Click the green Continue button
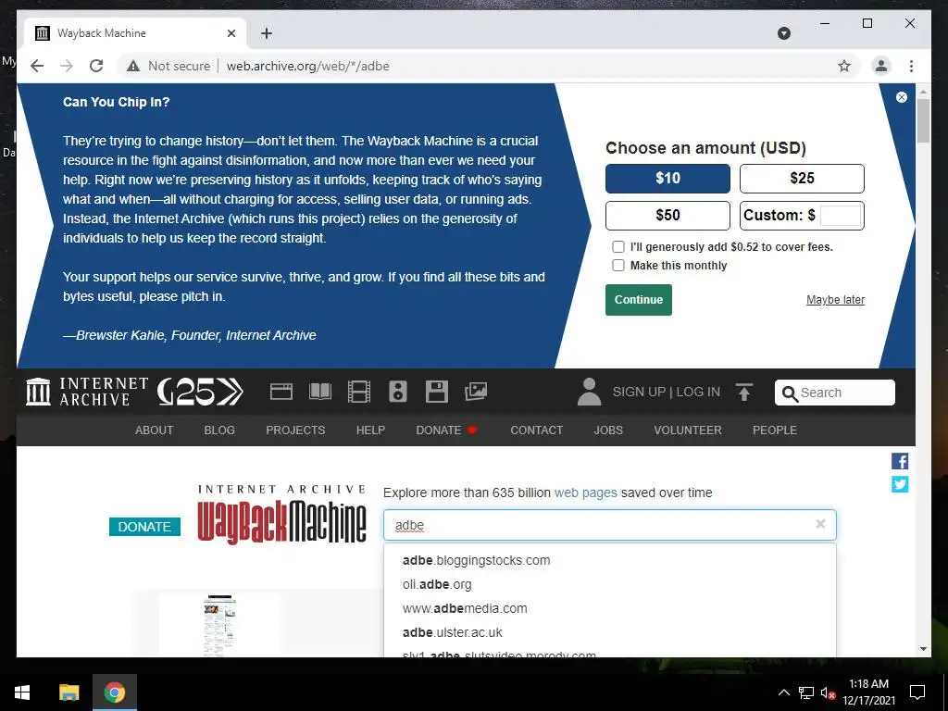 [639, 300]
